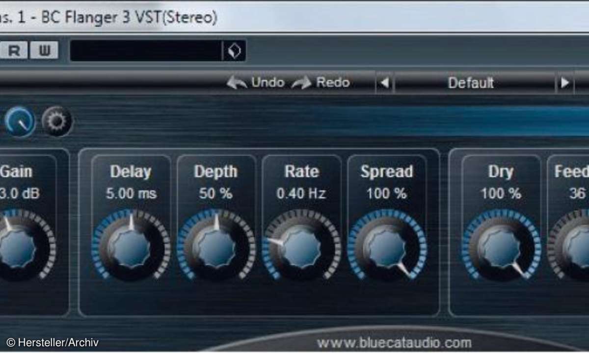Click the Redo arrow button

(x=321, y=82)
